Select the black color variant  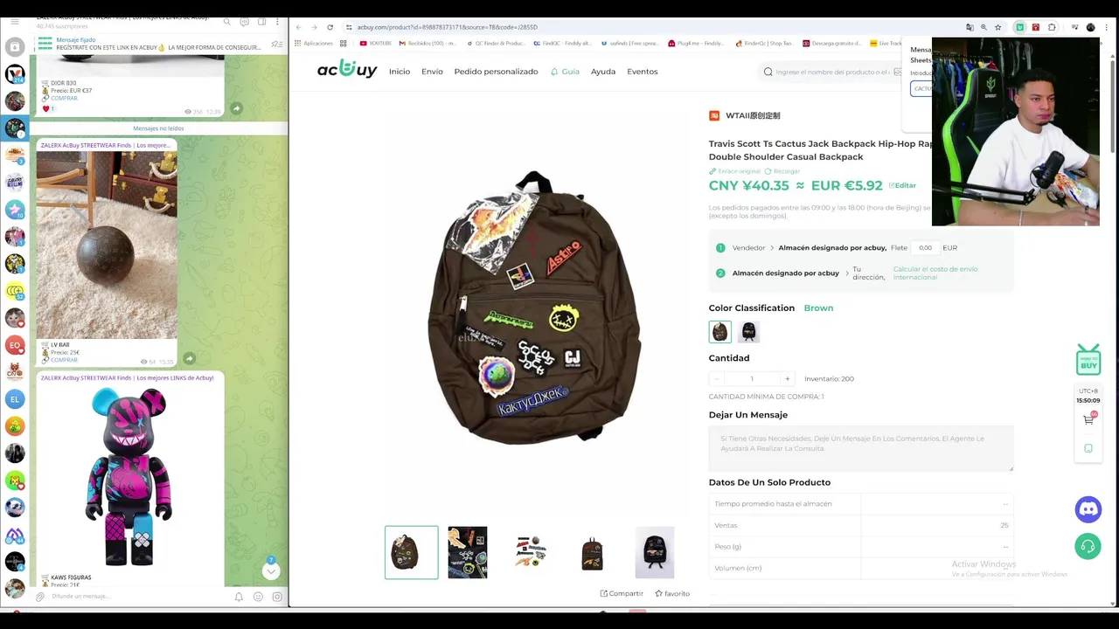(x=748, y=332)
